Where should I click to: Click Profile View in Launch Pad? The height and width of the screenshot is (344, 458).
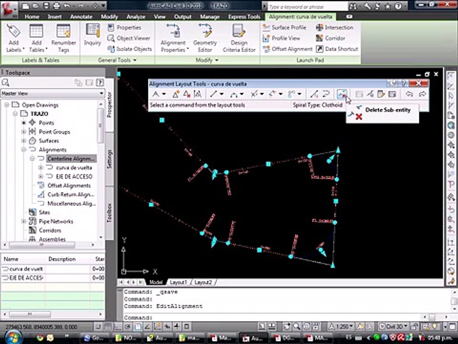click(281, 38)
